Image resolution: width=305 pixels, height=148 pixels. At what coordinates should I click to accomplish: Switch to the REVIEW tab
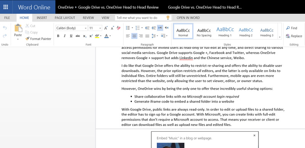point(88,18)
